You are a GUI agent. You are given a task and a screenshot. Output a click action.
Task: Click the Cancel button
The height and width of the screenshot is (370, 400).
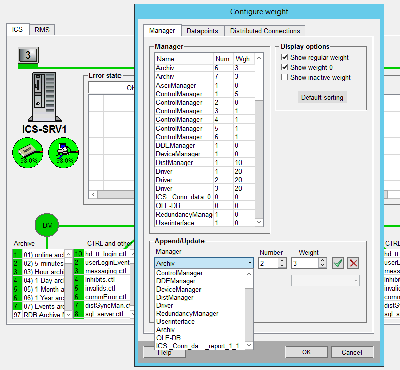351,352
